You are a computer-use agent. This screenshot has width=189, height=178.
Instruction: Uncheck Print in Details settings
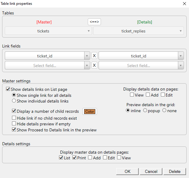(75, 158)
